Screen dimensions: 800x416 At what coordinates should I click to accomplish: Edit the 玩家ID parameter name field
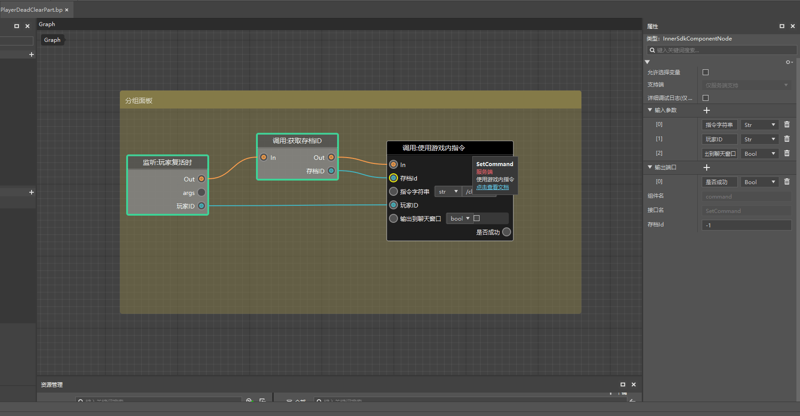(719, 139)
